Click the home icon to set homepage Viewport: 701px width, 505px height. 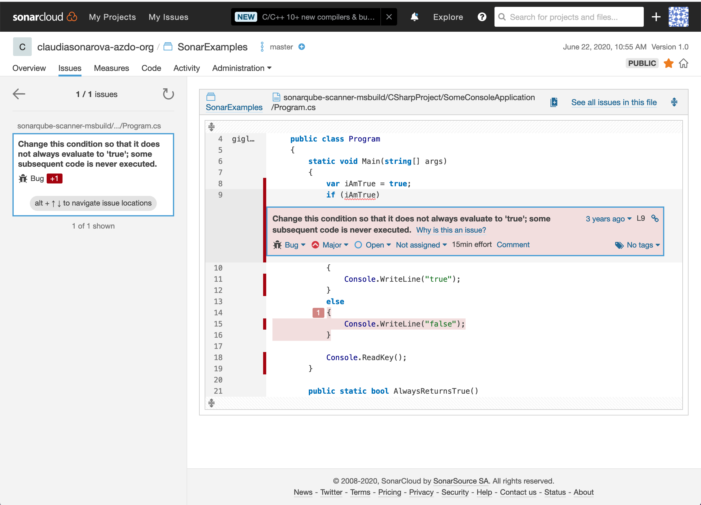pos(683,63)
